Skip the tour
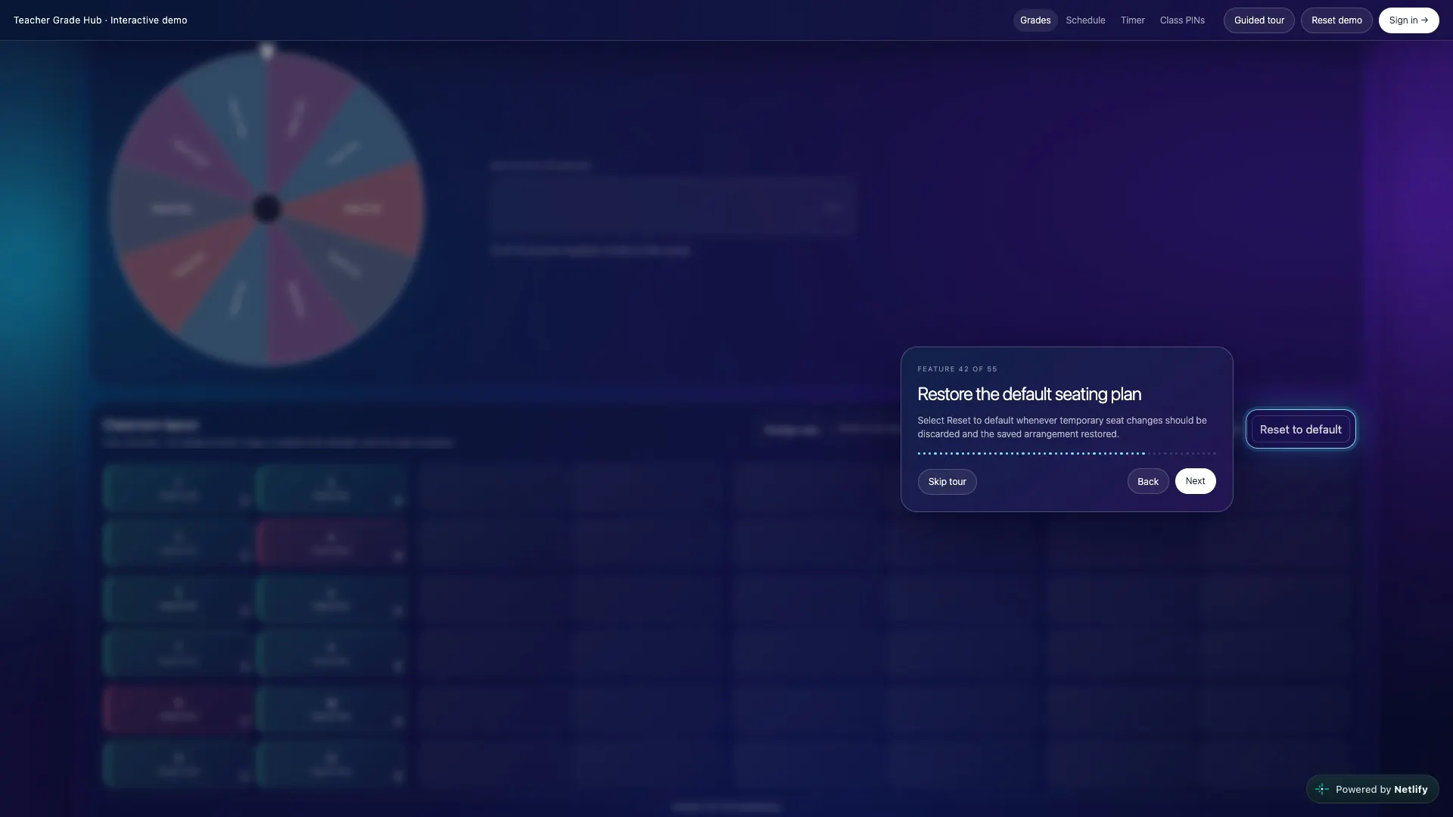 pos(947,482)
